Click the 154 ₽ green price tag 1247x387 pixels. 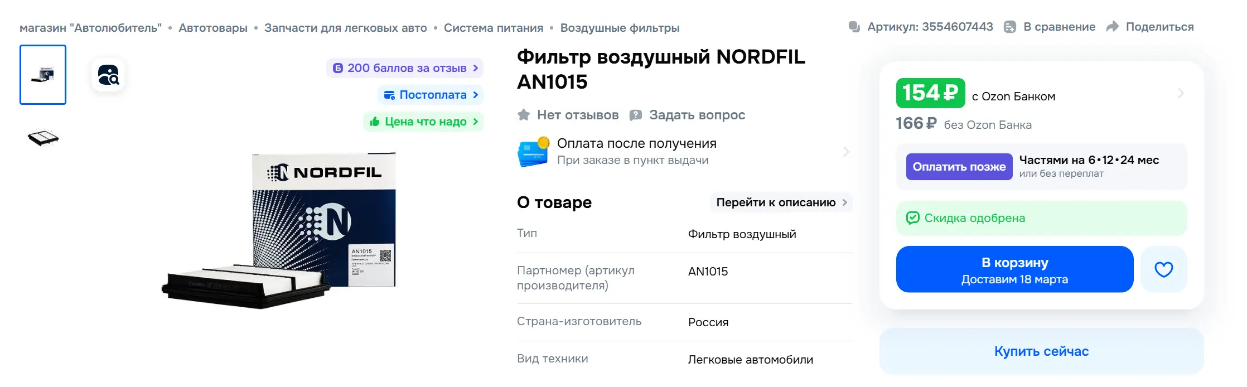[x=930, y=93]
